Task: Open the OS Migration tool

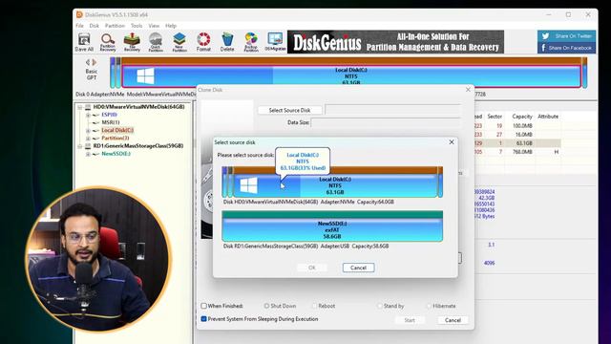Action: [275, 42]
